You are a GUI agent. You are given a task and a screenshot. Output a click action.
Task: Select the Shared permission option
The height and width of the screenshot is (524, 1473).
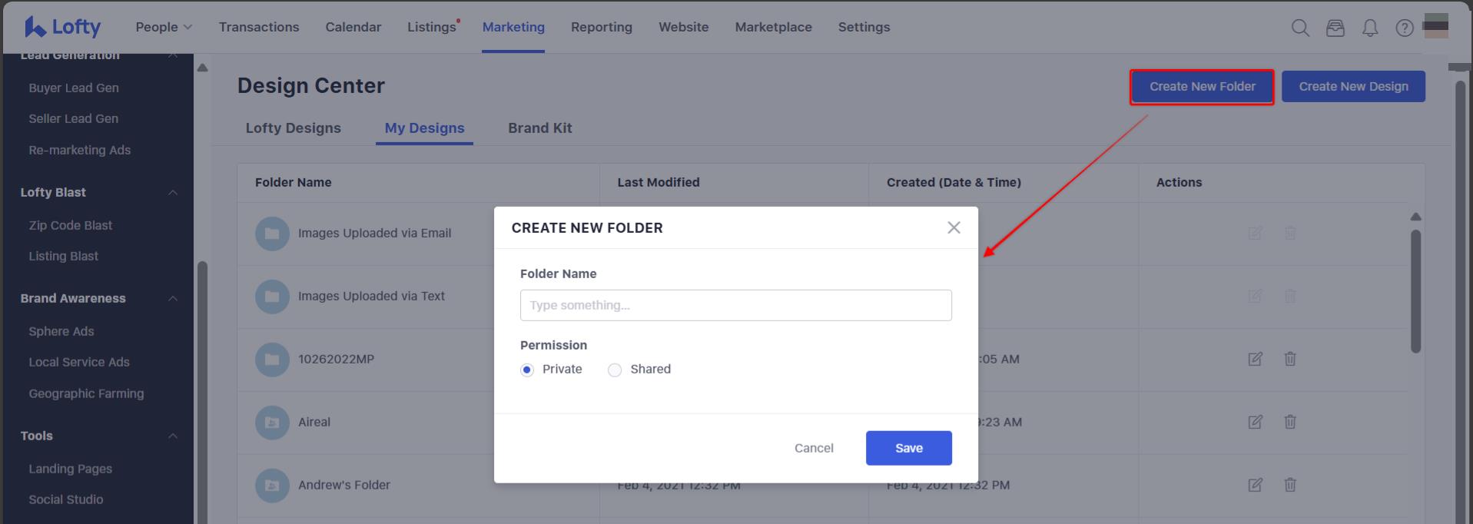pos(615,370)
